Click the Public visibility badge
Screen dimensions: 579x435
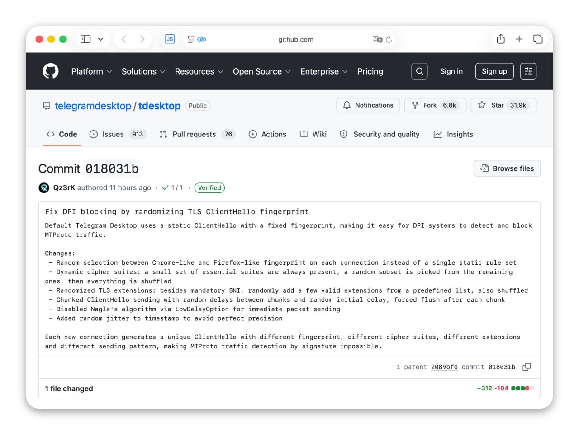(198, 106)
